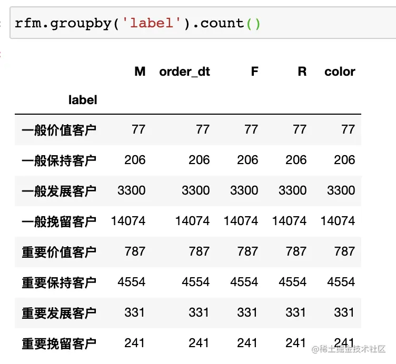Click the M value 77 for 一般价值客户

[138, 129]
